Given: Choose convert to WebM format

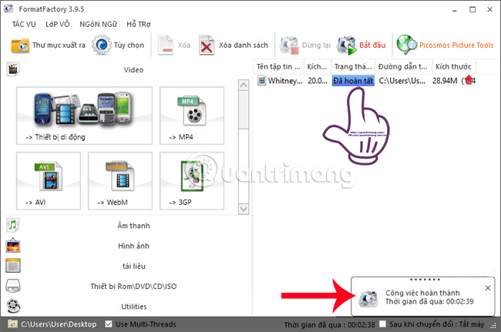Looking at the screenshot, I should tap(120, 181).
